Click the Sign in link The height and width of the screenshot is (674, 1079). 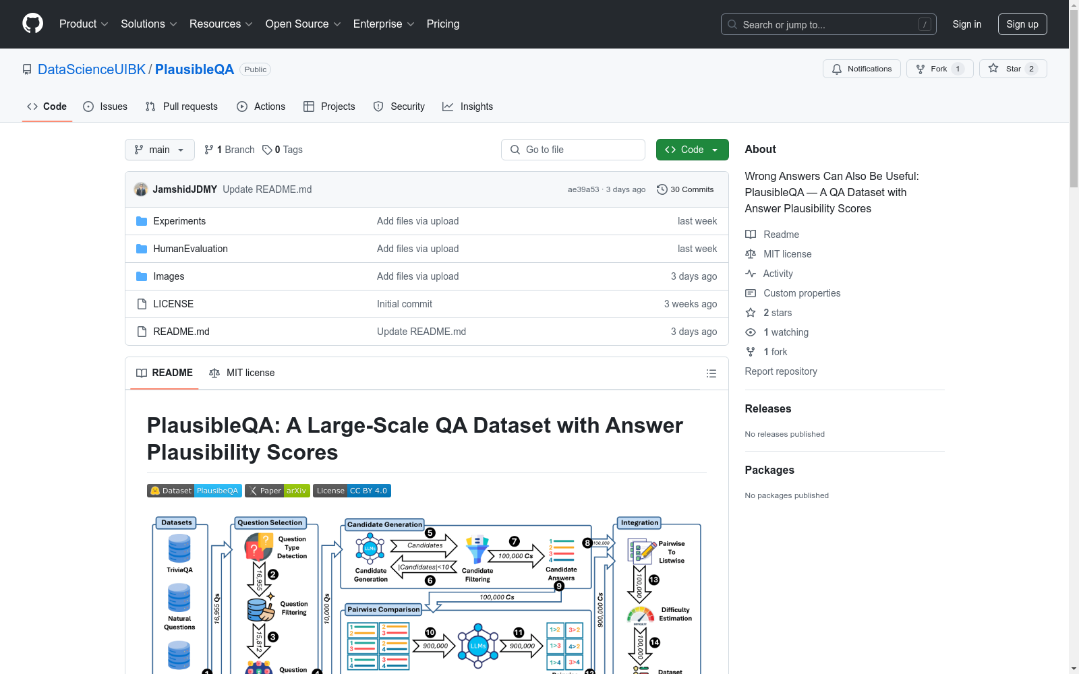click(967, 24)
